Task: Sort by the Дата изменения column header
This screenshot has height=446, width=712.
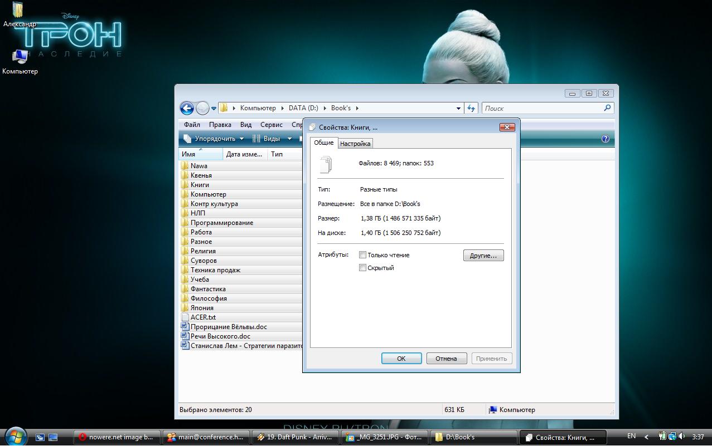Action: point(245,154)
